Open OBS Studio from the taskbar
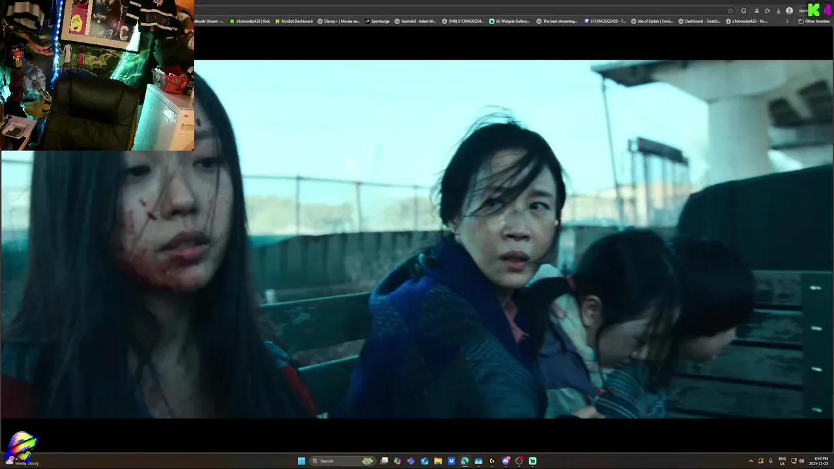The height and width of the screenshot is (469, 834). pyautogui.click(x=519, y=461)
